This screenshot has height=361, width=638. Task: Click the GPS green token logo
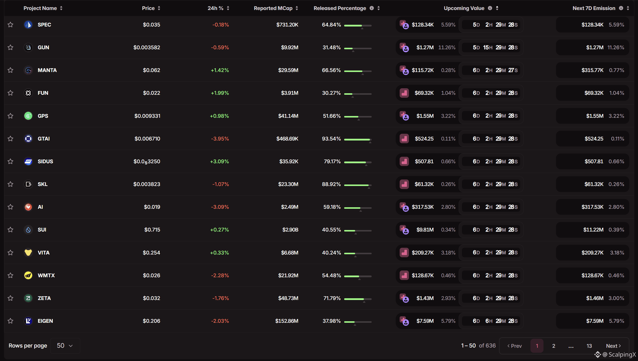tap(28, 116)
